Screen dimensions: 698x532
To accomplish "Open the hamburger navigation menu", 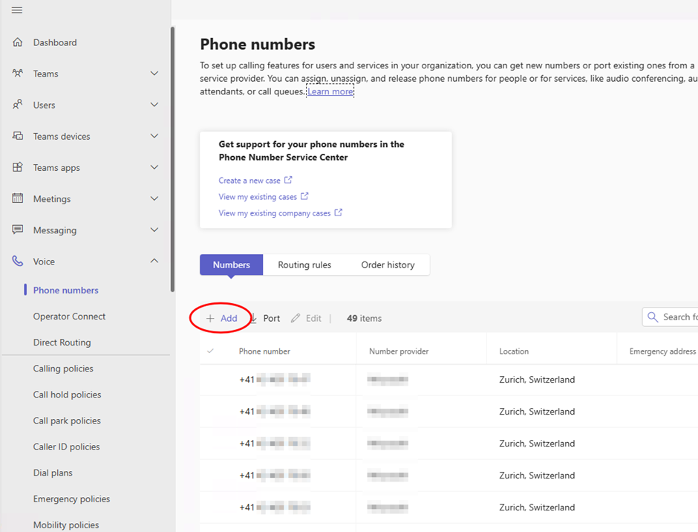I will click(x=17, y=10).
